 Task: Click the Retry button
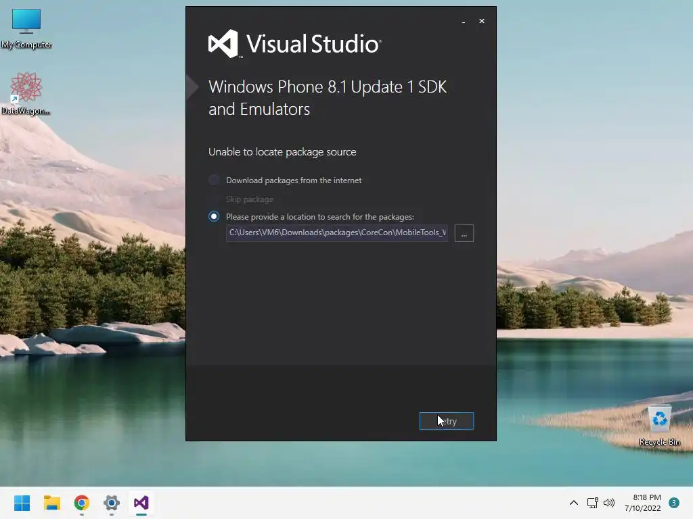coord(447,421)
